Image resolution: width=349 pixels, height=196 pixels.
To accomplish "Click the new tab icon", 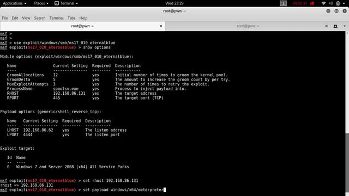I will 335,26.
